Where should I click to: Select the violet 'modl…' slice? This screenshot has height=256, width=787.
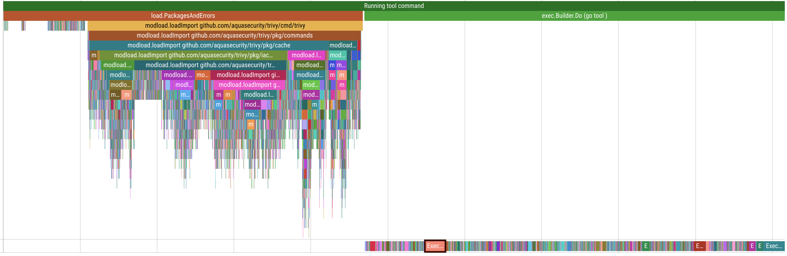pyautogui.click(x=184, y=85)
